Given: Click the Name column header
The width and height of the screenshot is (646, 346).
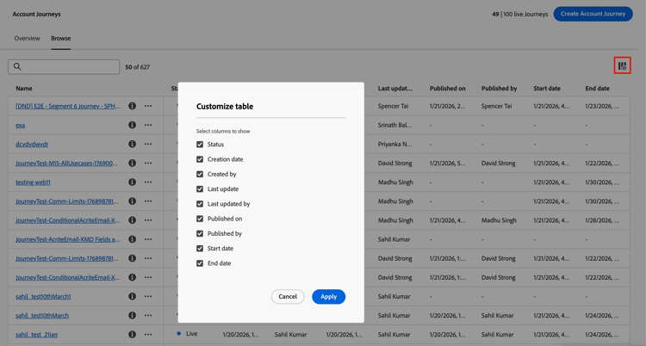Looking at the screenshot, I should pyautogui.click(x=24, y=88).
